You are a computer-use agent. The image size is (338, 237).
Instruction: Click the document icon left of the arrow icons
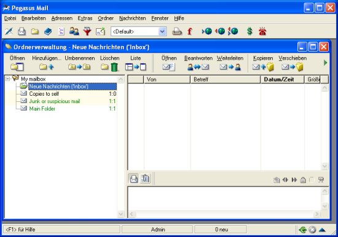point(277,180)
